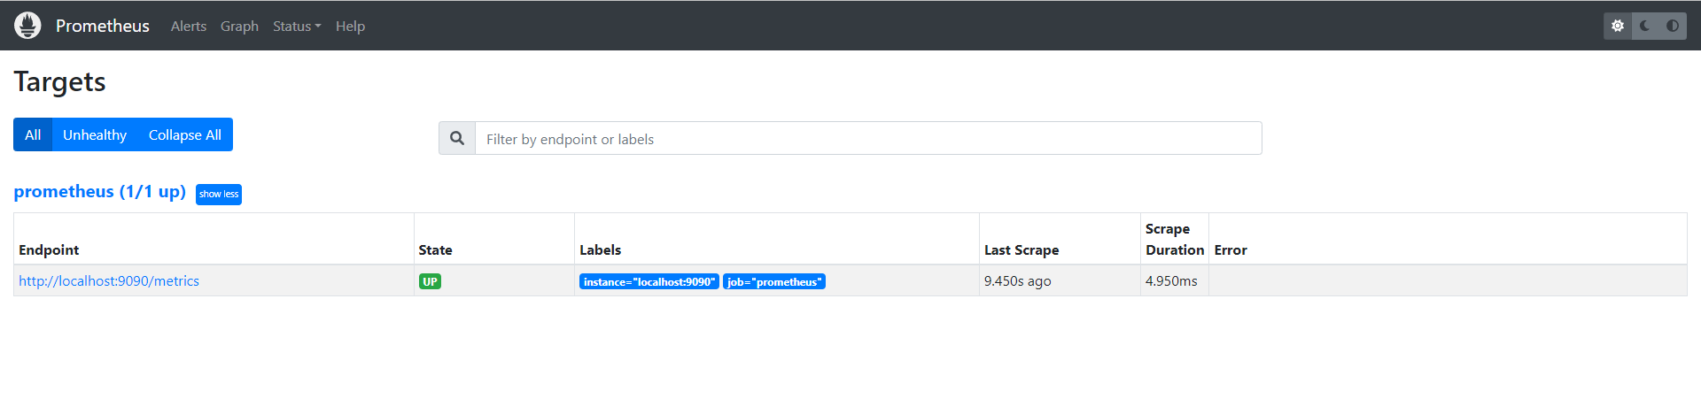Click the Prometheus flame logo icon
Image resolution: width=1701 pixels, height=414 pixels.
27,26
